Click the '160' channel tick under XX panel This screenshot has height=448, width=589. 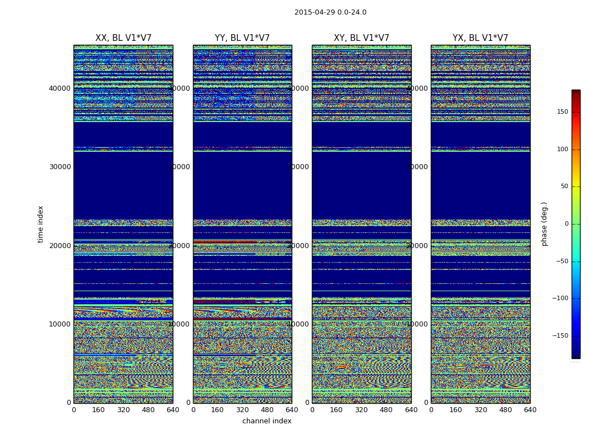pyautogui.click(x=98, y=410)
